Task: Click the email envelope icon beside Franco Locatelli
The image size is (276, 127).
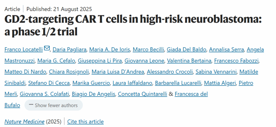Action: 47,48
